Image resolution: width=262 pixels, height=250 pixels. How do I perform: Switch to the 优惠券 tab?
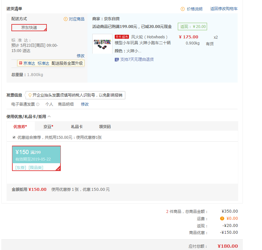pos(20,126)
